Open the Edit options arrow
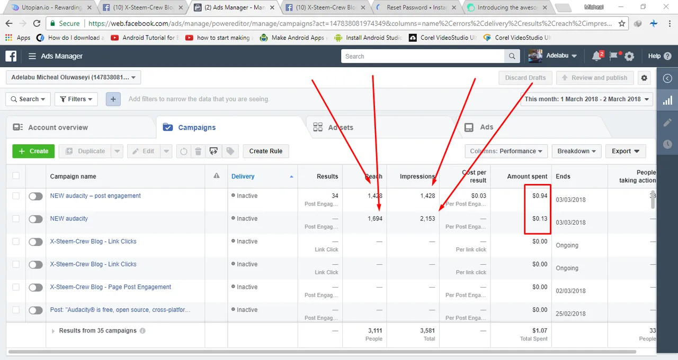This screenshot has width=678, height=360. pos(167,151)
